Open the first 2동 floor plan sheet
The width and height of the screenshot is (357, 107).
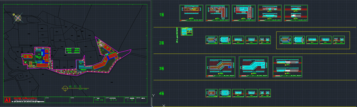pos(211,40)
